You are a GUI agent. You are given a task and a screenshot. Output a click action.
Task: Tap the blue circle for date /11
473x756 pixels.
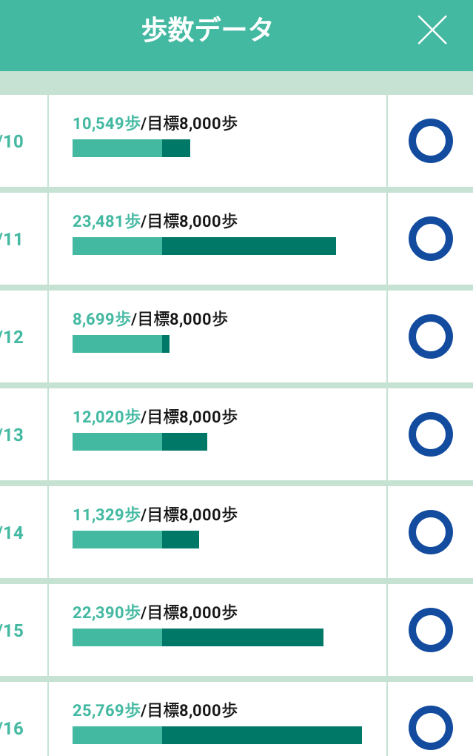(431, 239)
